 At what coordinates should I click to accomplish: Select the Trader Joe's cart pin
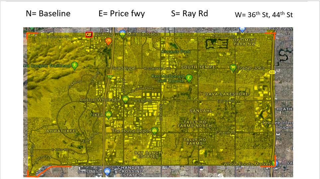(x=233, y=68)
